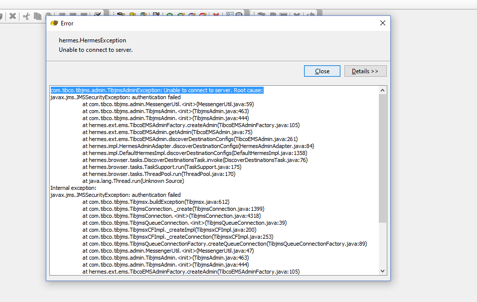This screenshot has height=302, width=477.
Task: Click the 'TibjmsConnection._create' stack trace line
Action: pyautogui.click(x=173, y=209)
